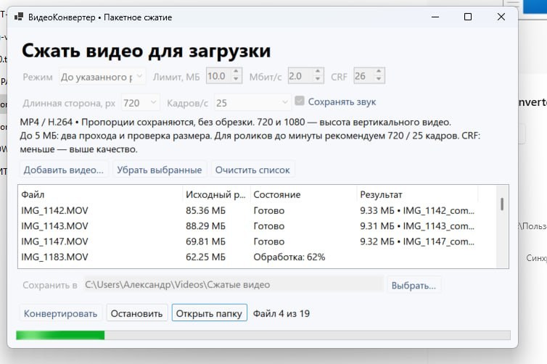Click the Конвертировать button
This screenshot has height=364, width=547.
60,313
